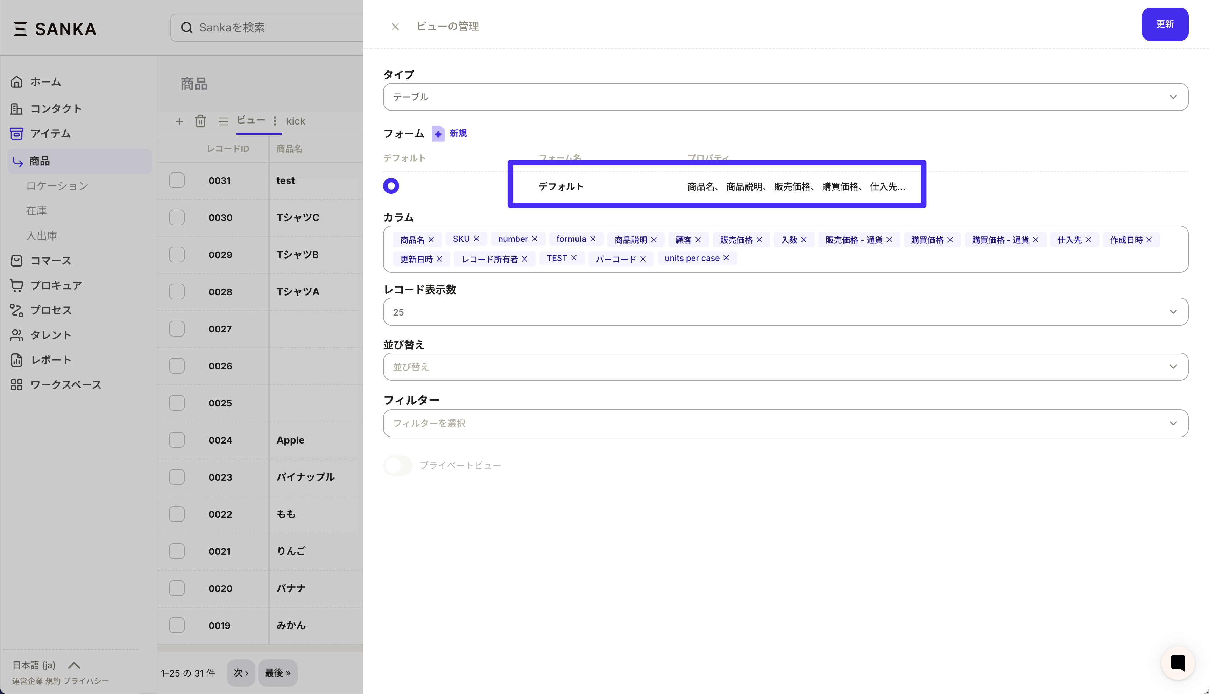1209x694 pixels.
Task: Open the プロキュア sidebar icon
Action: pos(17,285)
